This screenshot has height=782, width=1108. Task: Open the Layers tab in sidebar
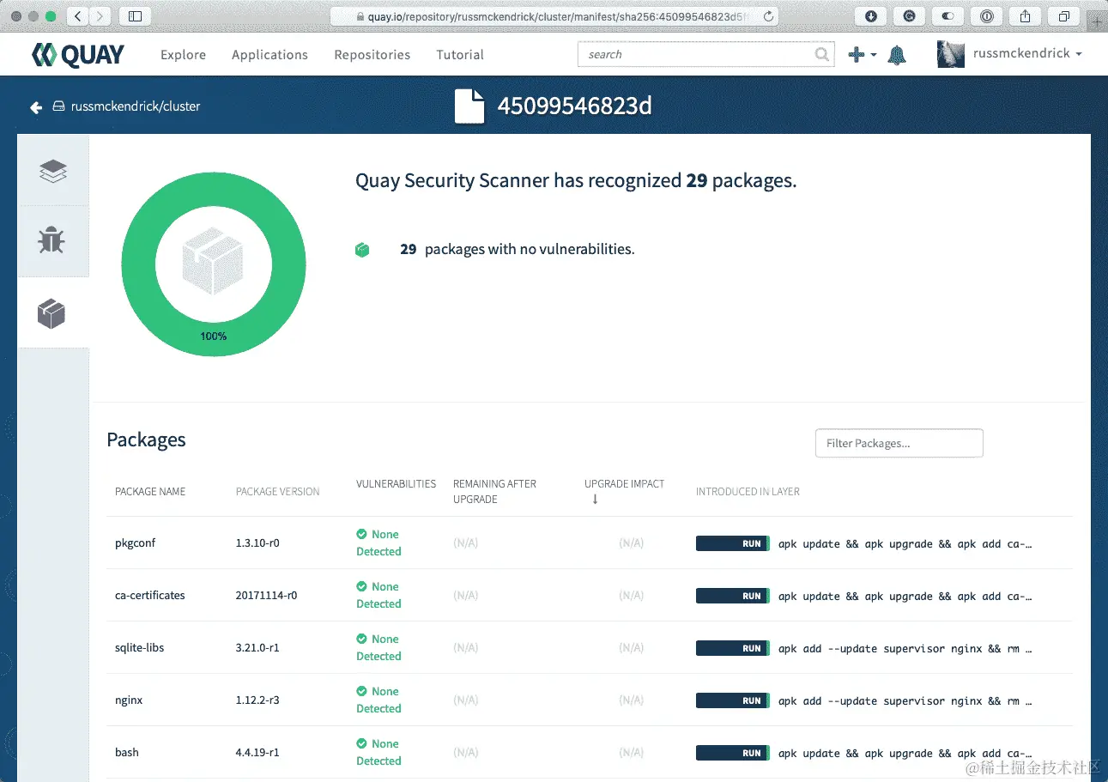[53, 171]
